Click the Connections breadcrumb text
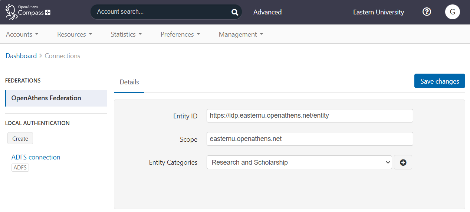Image resolution: width=470 pixels, height=212 pixels. 62,56
